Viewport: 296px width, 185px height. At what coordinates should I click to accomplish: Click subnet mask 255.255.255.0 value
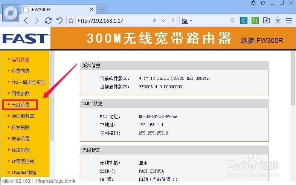coord(153,133)
